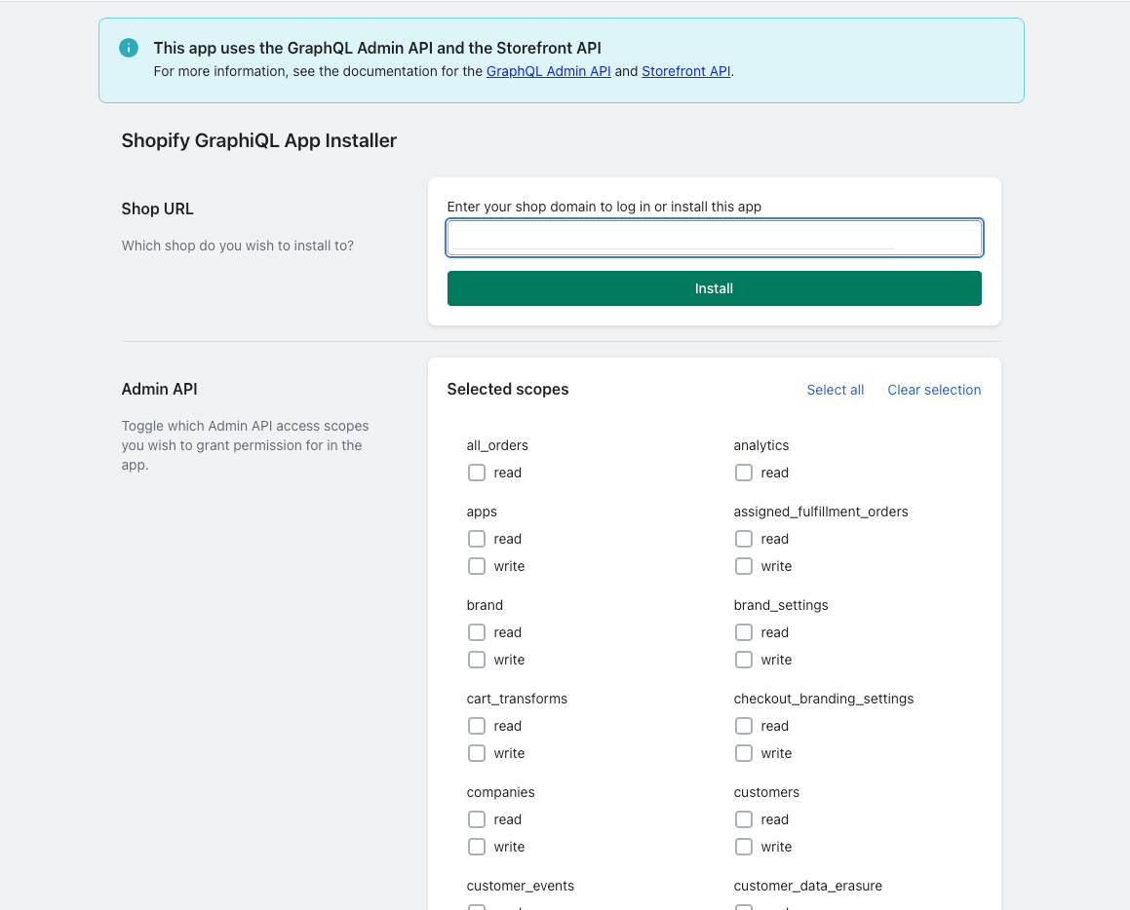Viewport: 1130px width, 910px height.
Task: Check the apps write scope
Action: [x=477, y=566]
